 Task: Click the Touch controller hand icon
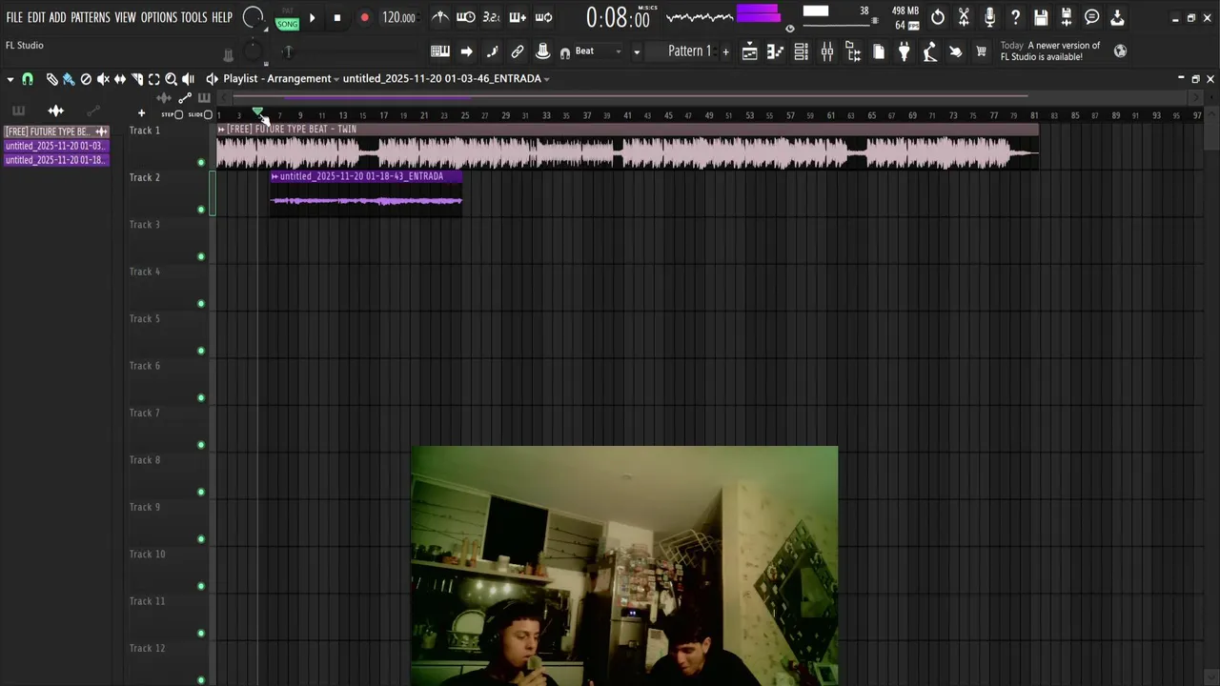956,52
